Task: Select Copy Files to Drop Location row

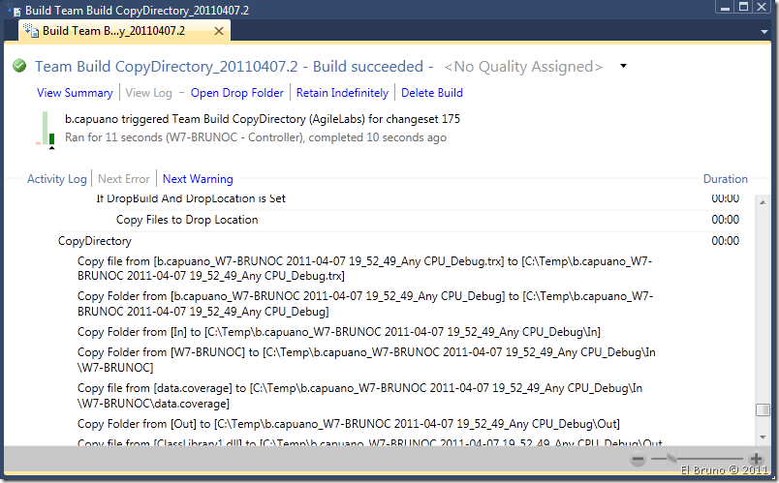Action: pos(187,220)
